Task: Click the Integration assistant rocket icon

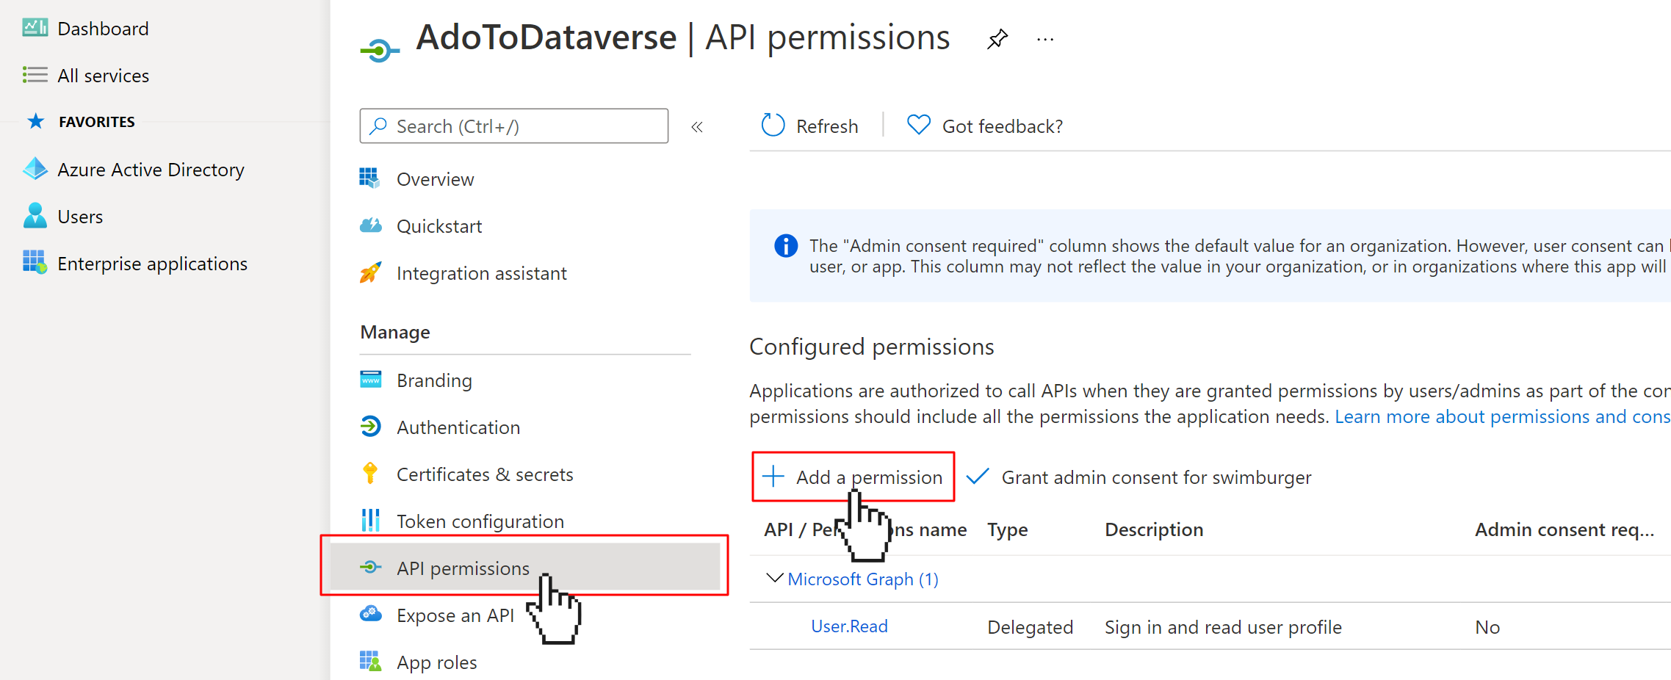Action: point(370,272)
